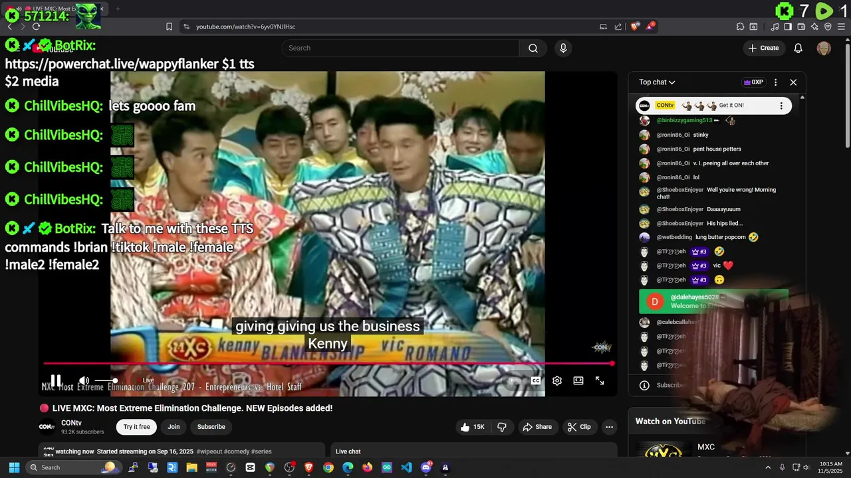Open YouTube notifications bell
Viewport: 851px width, 478px height.
pyautogui.click(x=798, y=48)
